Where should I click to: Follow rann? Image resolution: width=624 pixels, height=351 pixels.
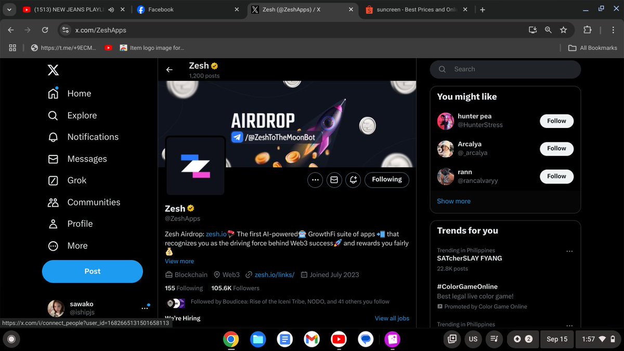tap(556, 177)
